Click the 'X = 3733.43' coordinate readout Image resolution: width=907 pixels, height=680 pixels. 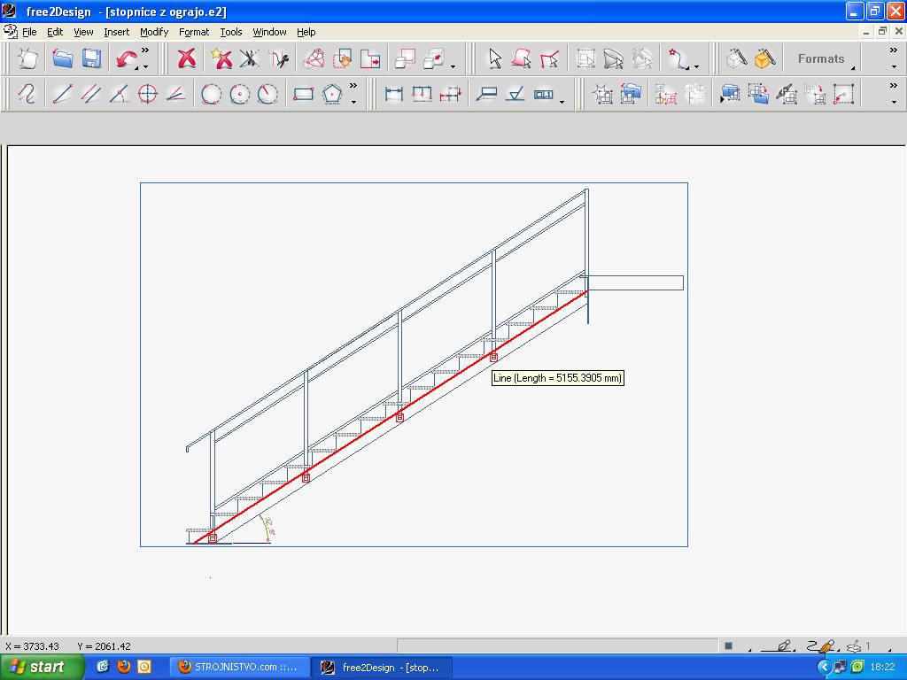(33, 646)
